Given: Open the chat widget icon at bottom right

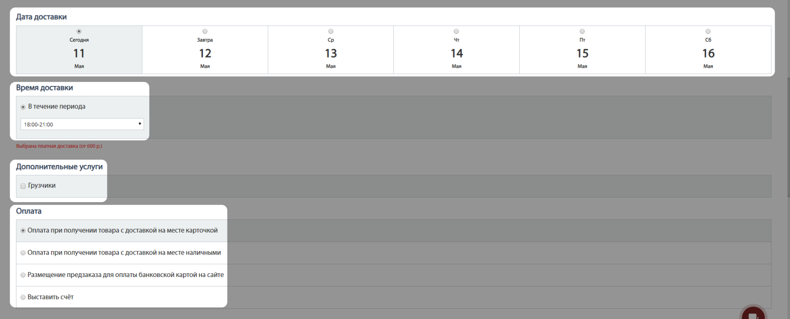Looking at the screenshot, I should click(753, 314).
